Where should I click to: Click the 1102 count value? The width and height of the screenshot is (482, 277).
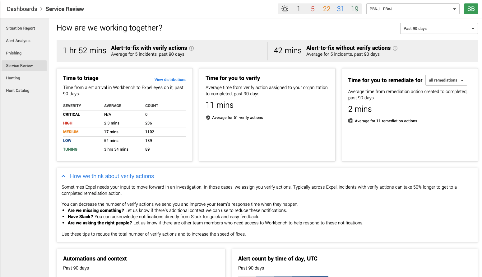150,132
